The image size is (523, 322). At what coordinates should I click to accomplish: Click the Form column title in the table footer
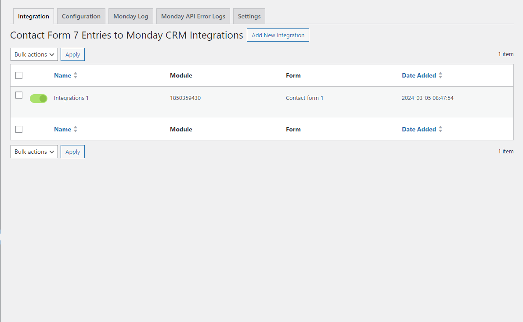pyautogui.click(x=293, y=129)
